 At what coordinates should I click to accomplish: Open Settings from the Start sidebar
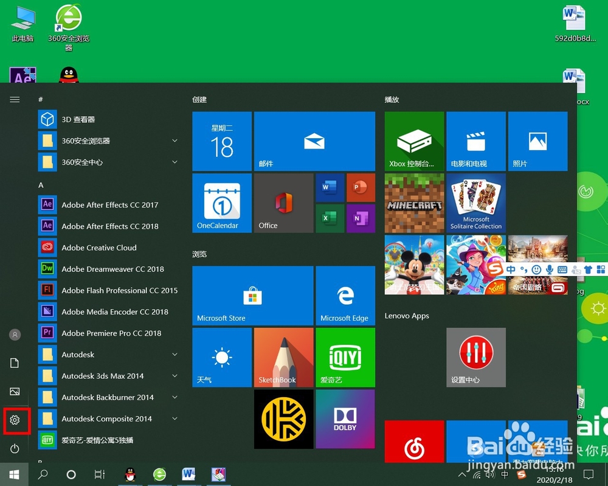click(x=15, y=420)
